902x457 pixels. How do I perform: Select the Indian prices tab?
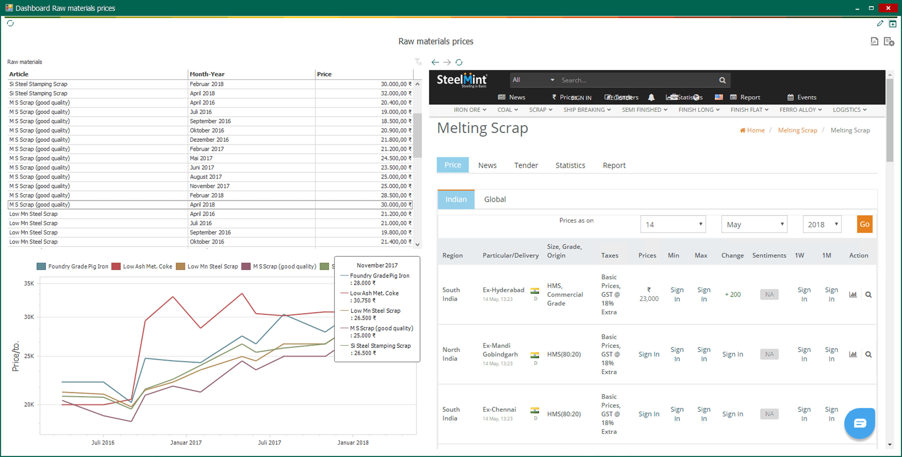pyautogui.click(x=456, y=199)
